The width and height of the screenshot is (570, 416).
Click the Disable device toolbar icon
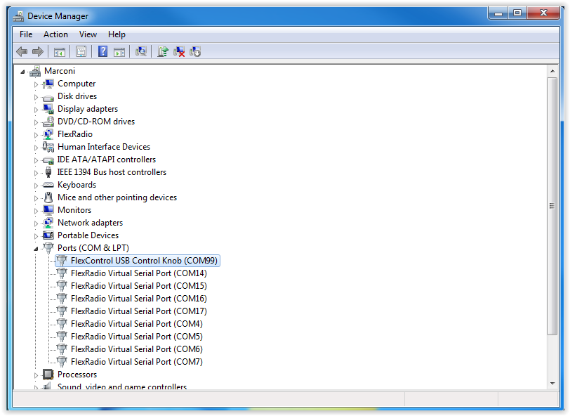tap(195, 52)
